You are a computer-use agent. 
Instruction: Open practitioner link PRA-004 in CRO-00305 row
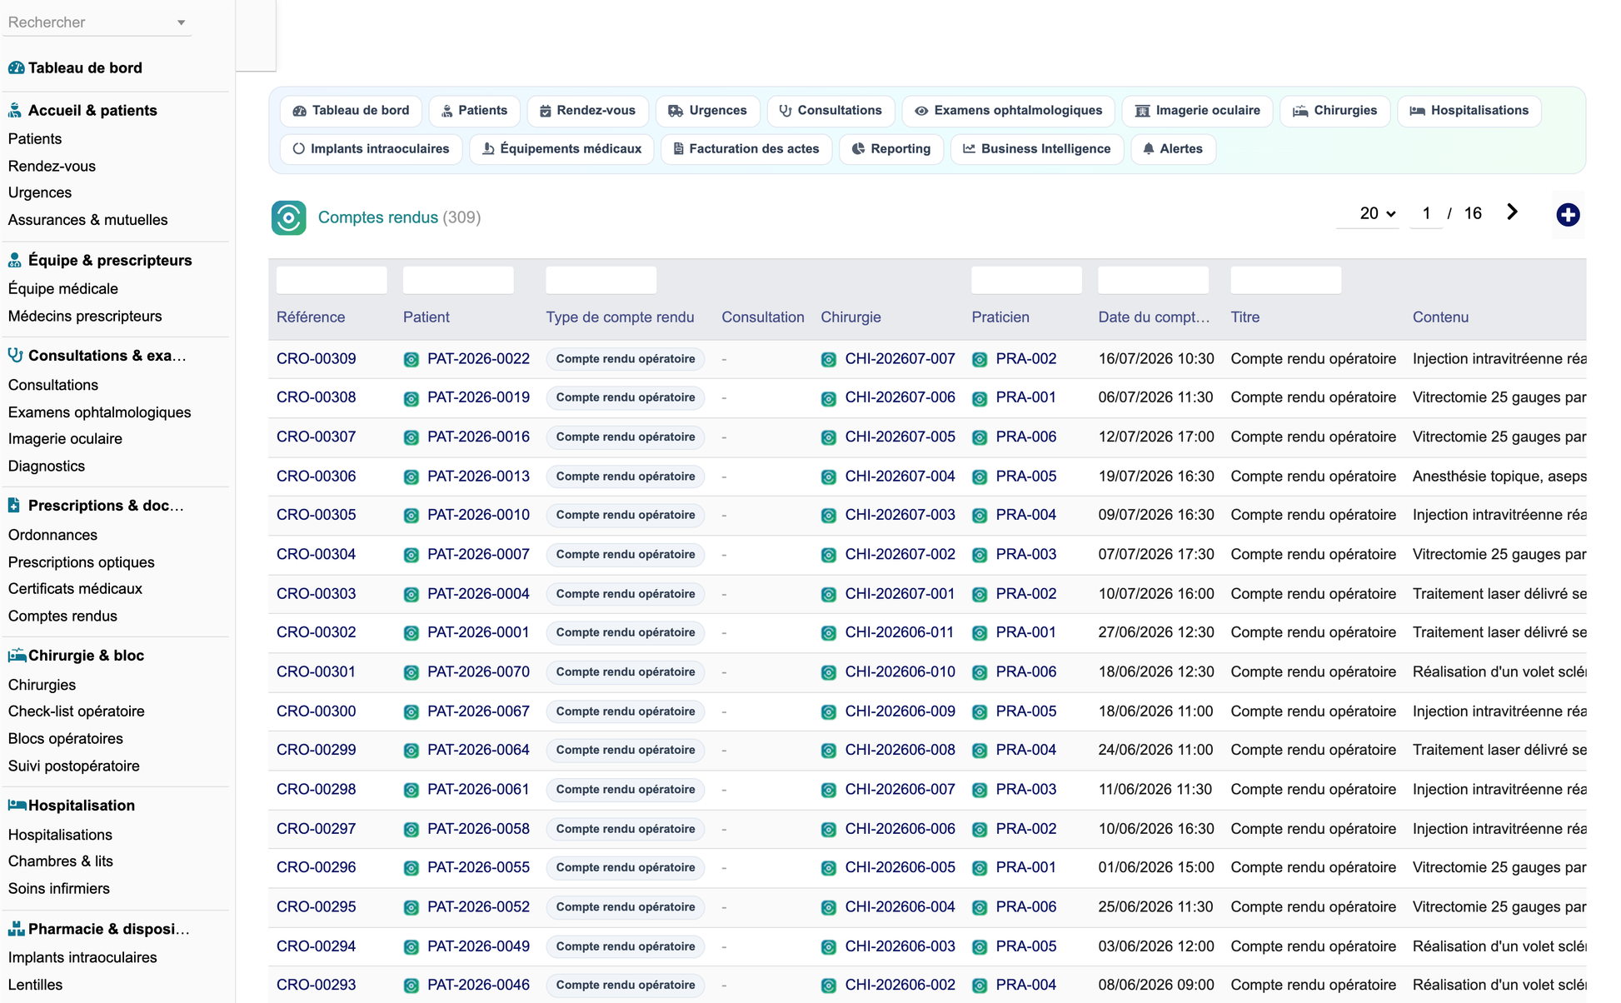point(1026,515)
